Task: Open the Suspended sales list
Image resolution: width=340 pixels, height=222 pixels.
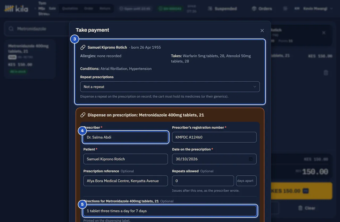Action: click(x=222, y=9)
